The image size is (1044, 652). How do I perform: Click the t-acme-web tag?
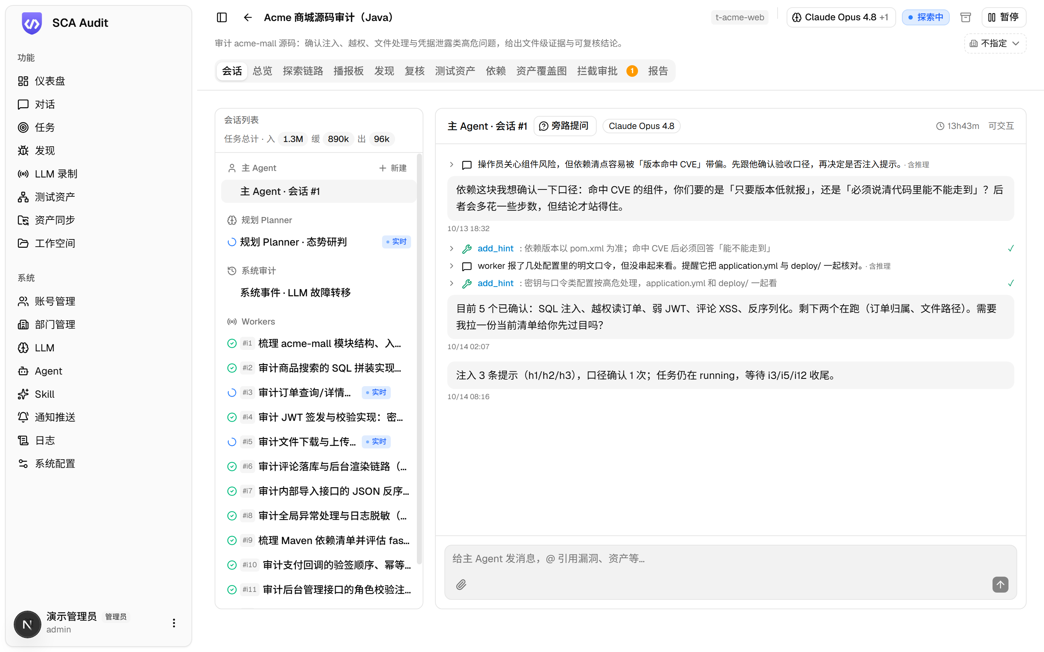(x=739, y=17)
